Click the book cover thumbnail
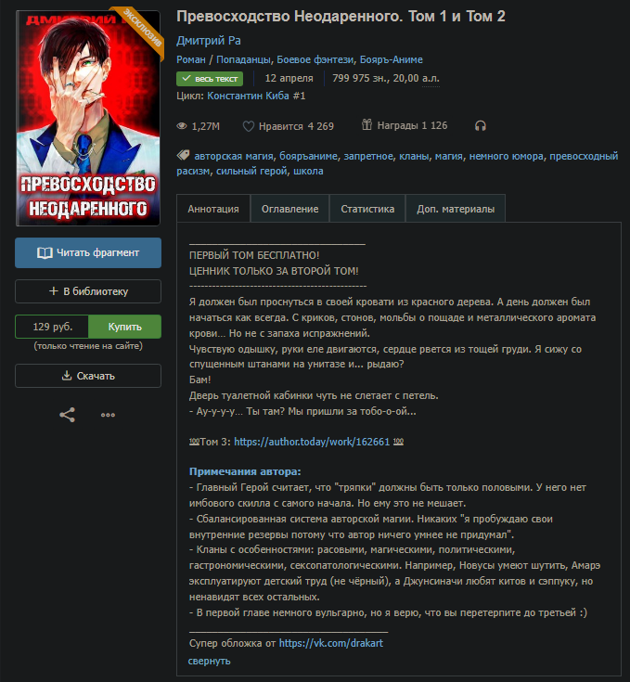Screen dimensions: 630x682 pyautogui.click(x=88, y=119)
